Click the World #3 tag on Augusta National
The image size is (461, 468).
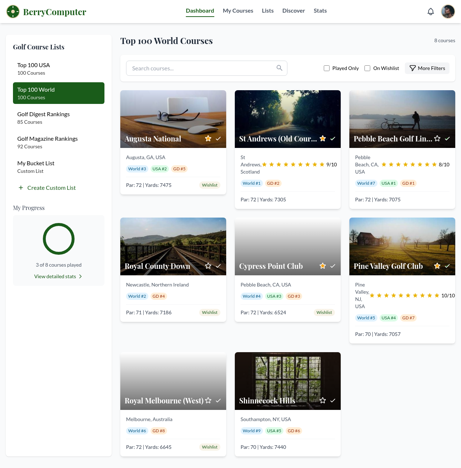137,169
